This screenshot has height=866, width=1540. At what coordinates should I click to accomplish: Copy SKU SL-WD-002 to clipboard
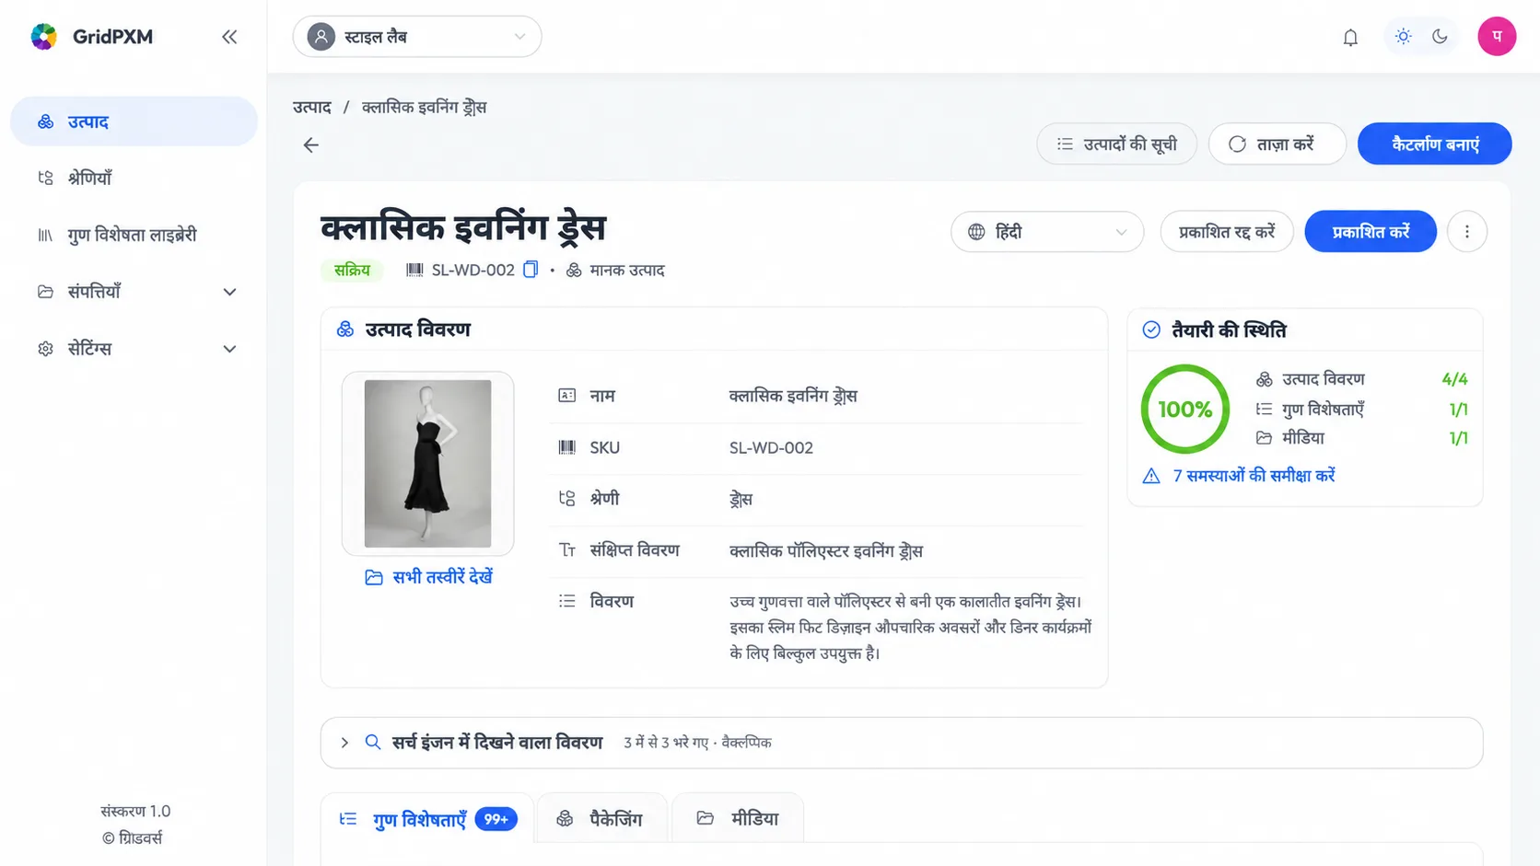(531, 270)
